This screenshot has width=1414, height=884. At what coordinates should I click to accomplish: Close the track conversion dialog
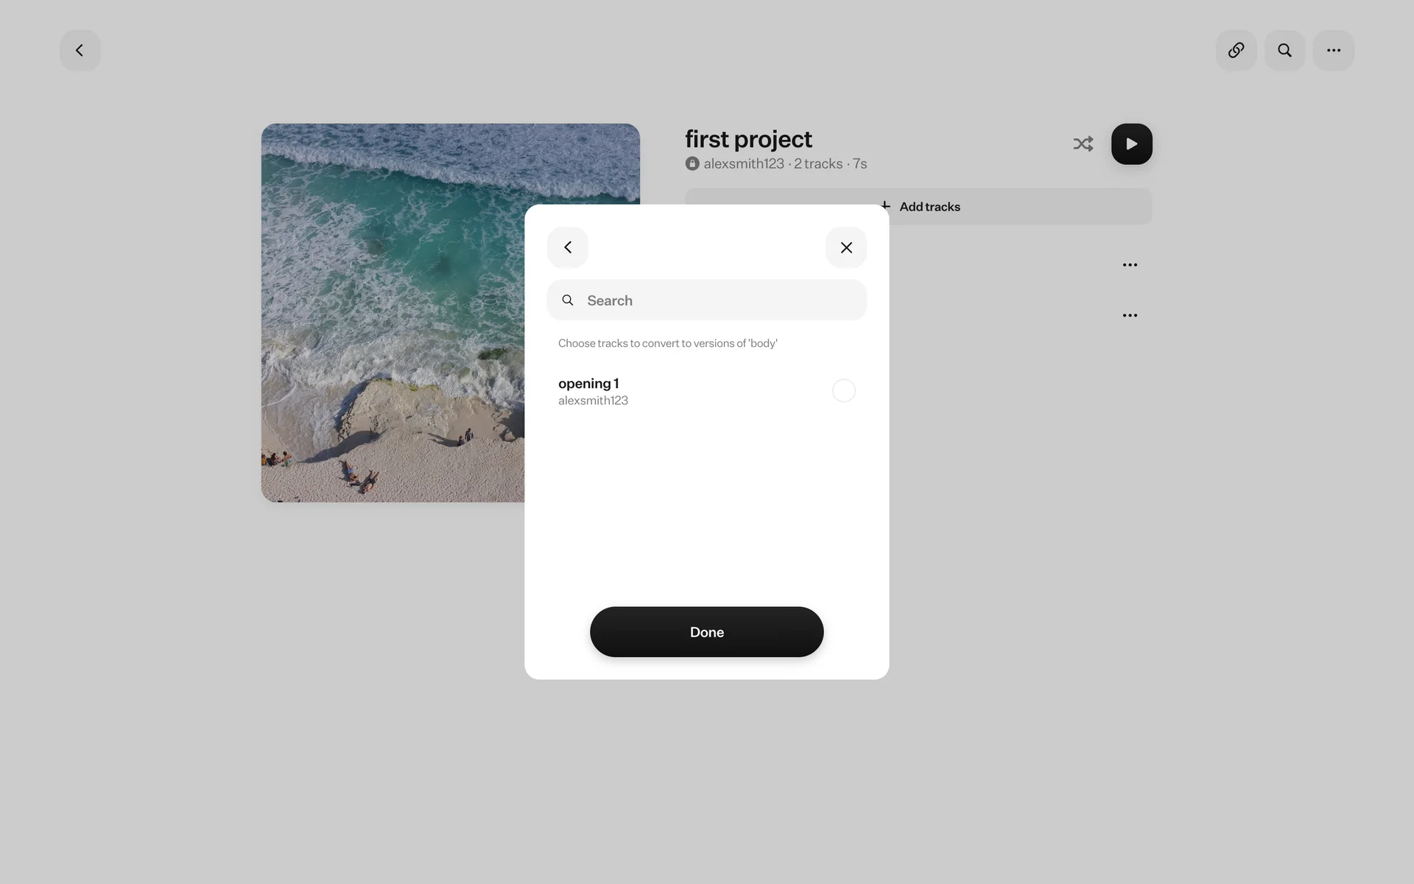(x=846, y=248)
